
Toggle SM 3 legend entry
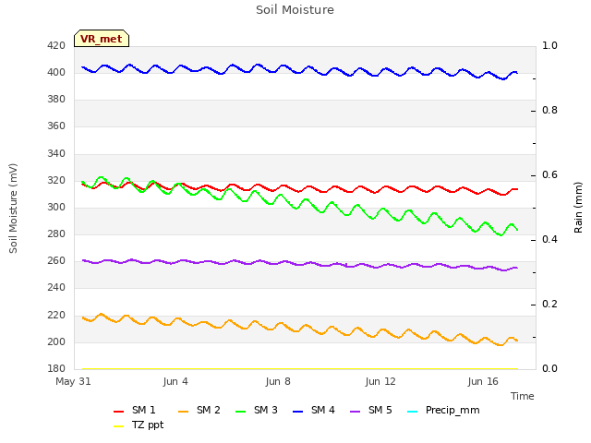point(257,410)
